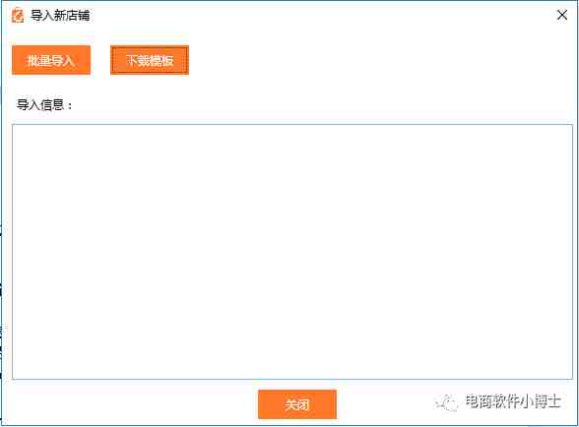
Task: Close the 导入新店铺 dialog with X
Action: coord(562,15)
